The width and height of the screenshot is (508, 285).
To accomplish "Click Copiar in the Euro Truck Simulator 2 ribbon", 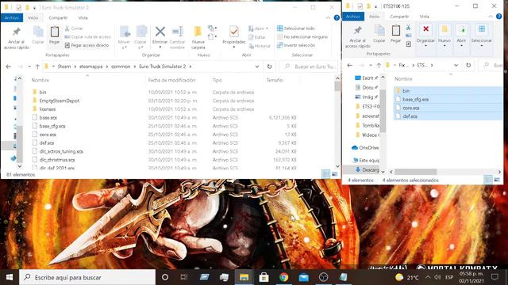I will coord(38,35).
